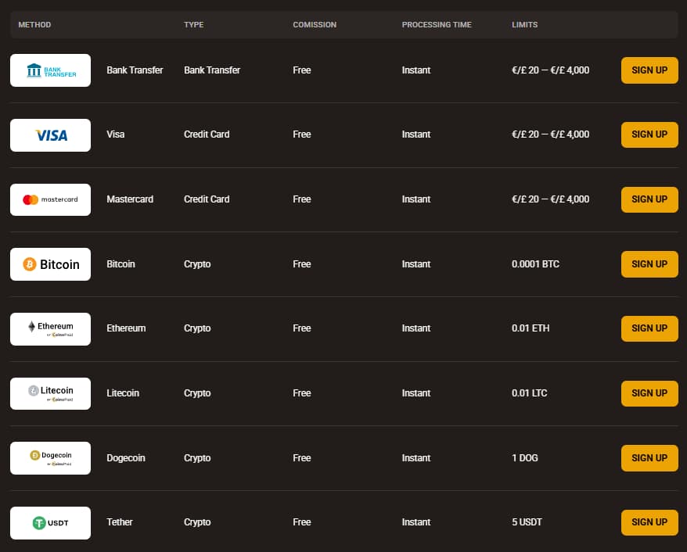Choose the USDT Tether logo tile

pos(50,523)
